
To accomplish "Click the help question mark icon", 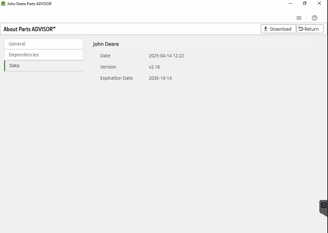I will 315,18.
